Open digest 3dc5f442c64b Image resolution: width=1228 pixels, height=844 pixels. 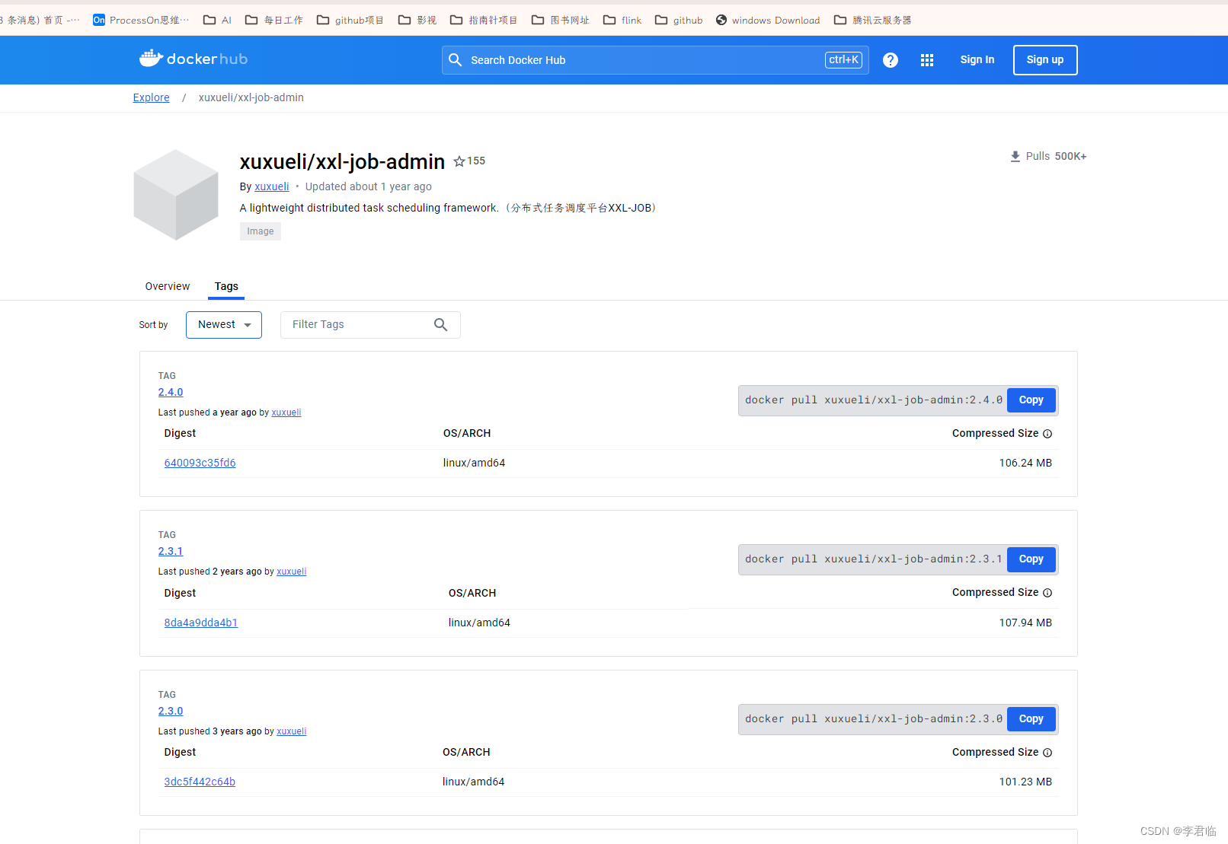coord(200,782)
